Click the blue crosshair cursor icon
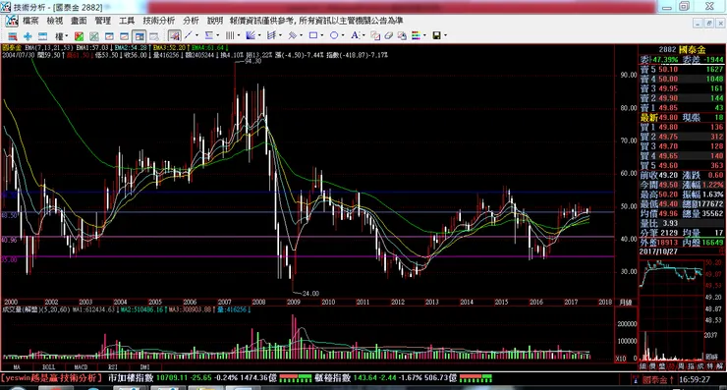 [x=28, y=36]
